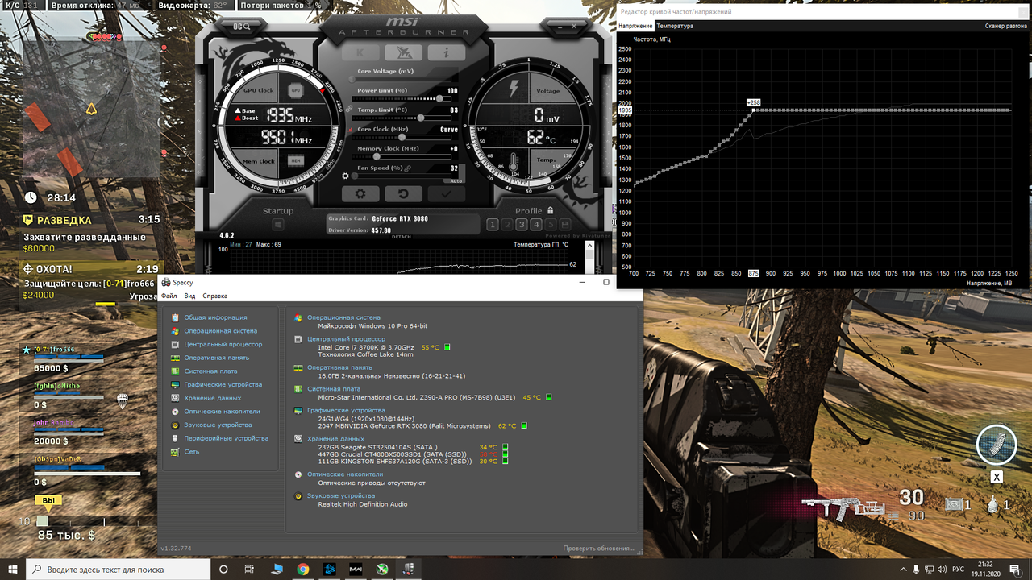Image resolution: width=1032 pixels, height=580 pixels.
Task: Click the MEM chip icon in the gauge
Action: [296, 160]
